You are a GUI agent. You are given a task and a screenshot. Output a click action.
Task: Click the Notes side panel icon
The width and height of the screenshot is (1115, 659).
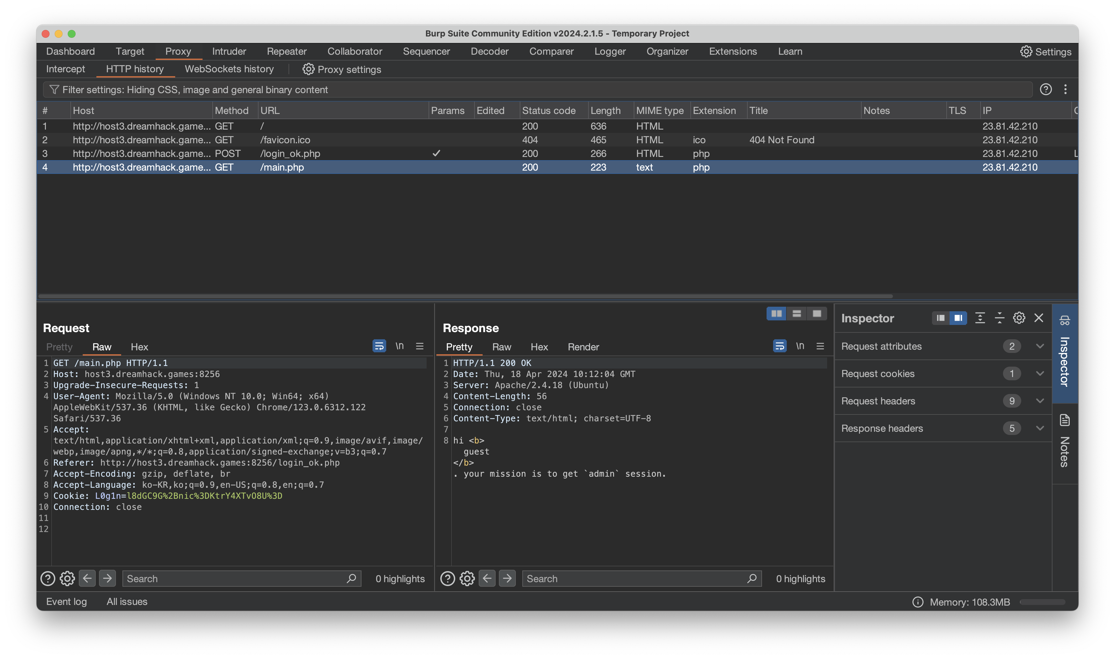coord(1065,420)
